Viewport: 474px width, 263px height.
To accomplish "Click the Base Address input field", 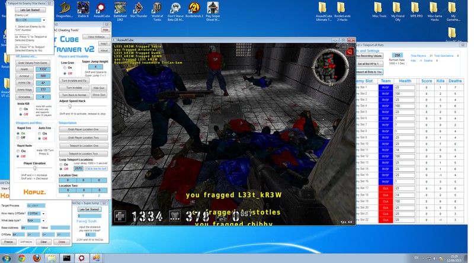I will [x=30, y=227].
